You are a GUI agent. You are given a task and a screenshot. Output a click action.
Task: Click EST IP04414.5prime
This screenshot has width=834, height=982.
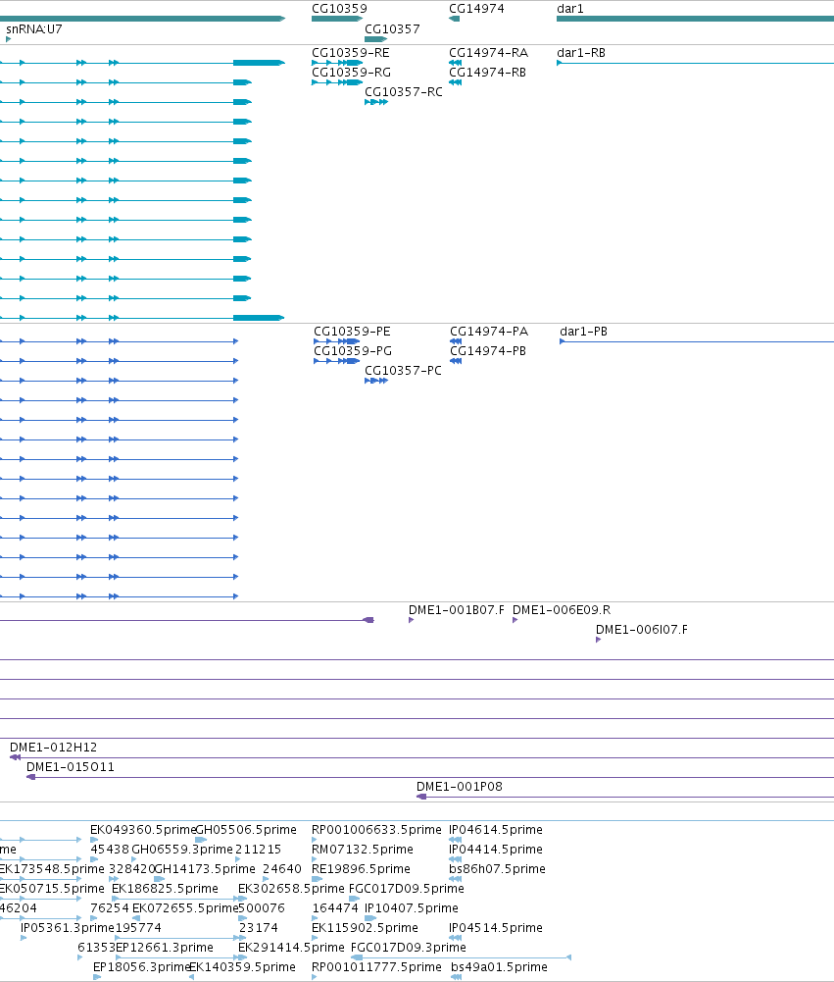pos(496,850)
